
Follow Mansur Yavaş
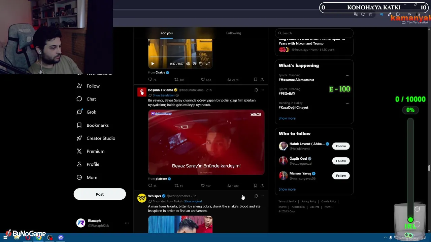click(x=341, y=176)
